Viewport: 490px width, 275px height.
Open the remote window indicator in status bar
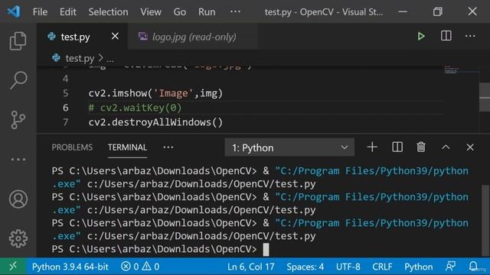[13, 267]
